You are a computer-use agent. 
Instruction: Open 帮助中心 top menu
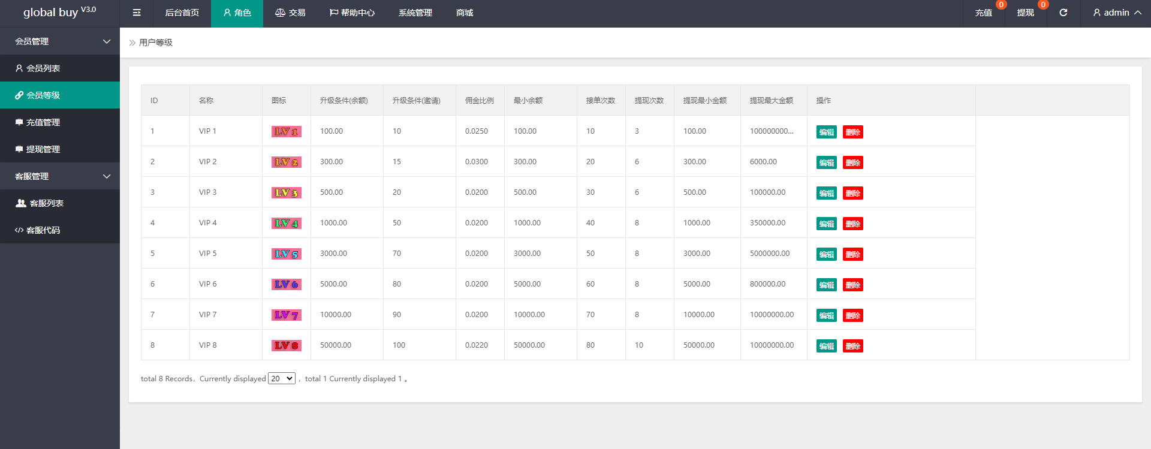[352, 13]
